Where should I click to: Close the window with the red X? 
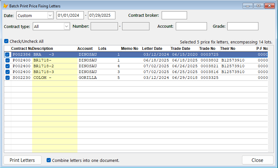(270, 6)
